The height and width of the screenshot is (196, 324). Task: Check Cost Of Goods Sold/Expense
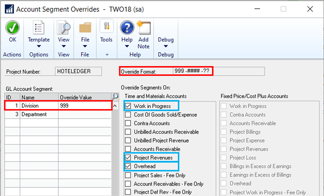(x=128, y=115)
